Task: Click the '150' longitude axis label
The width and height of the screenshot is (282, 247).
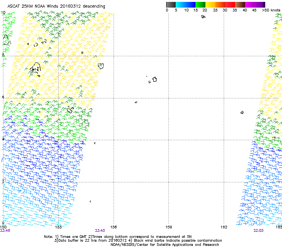Action: coord(3,227)
